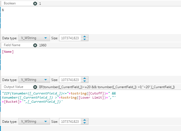Click the [Lower Limit] token in expression
Screen dimensions: 181x131
(91, 97)
